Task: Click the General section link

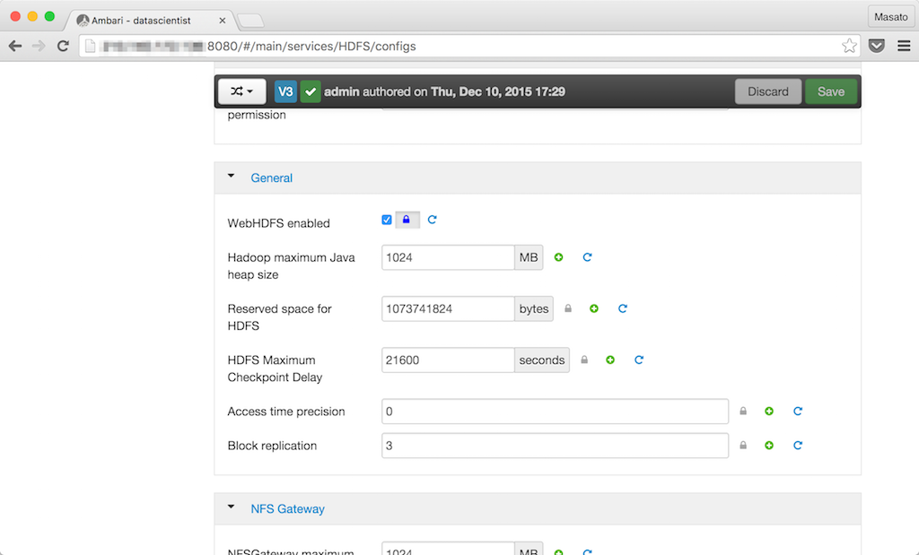Action: tap(271, 178)
